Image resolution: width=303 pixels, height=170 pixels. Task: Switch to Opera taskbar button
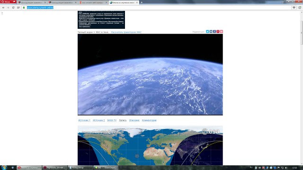29,168
